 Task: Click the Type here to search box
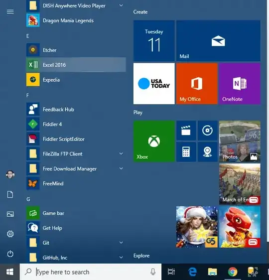coord(91,272)
